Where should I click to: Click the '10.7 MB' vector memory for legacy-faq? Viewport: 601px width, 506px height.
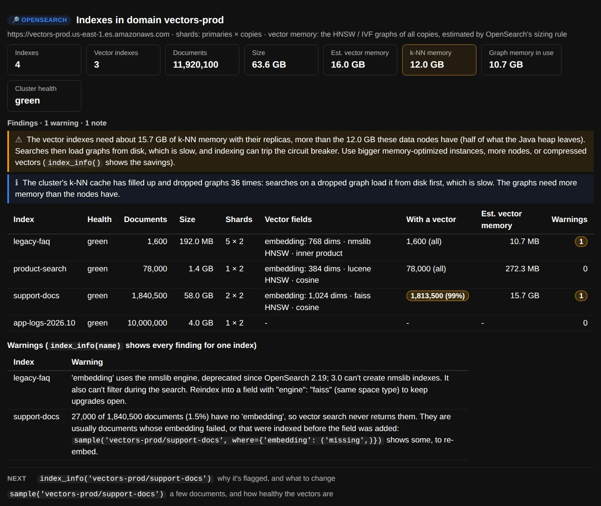[525, 242]
